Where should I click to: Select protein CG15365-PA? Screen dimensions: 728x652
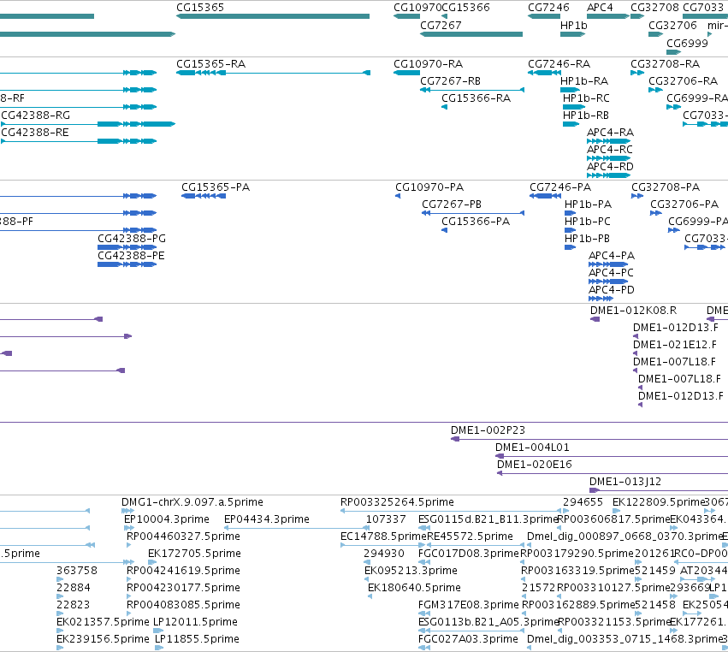216,187
